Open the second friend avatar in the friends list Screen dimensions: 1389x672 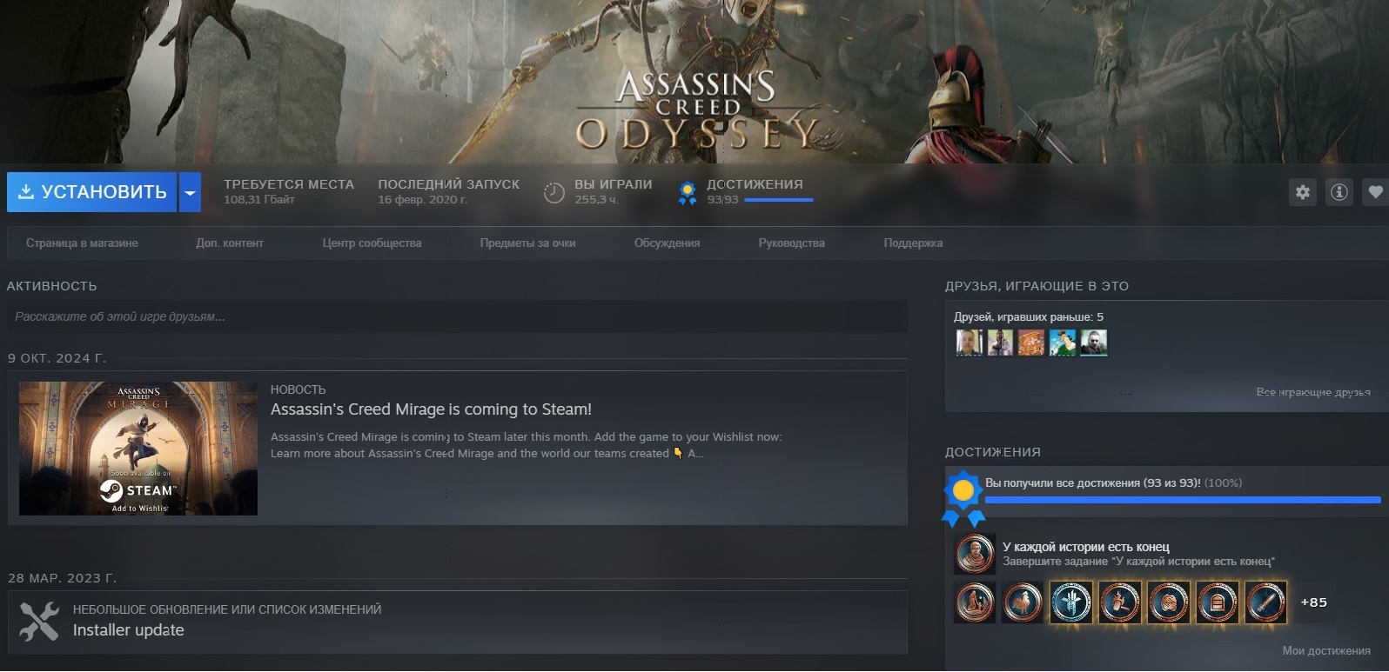[x=1000, y=343]
